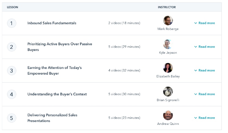Click Kyle Jepson's instructor photo
This screenshot has width=228, height=133.
pyautogui.click(x=168, y=44)
